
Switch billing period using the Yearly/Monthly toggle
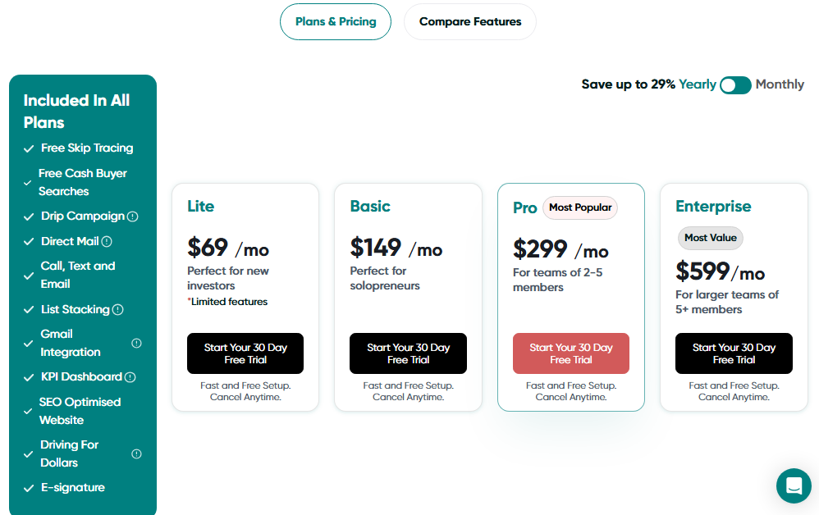click(x=735, y=84)
